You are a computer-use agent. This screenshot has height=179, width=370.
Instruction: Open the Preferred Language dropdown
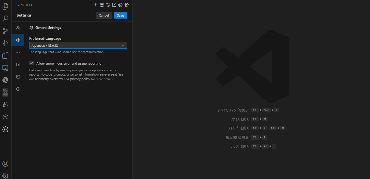coord(78,45)
